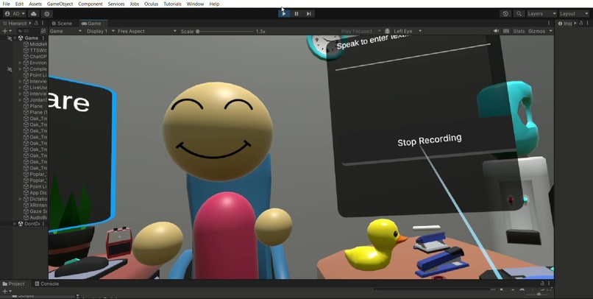Open Hierarchy search-by-type icon

[43, 31]
